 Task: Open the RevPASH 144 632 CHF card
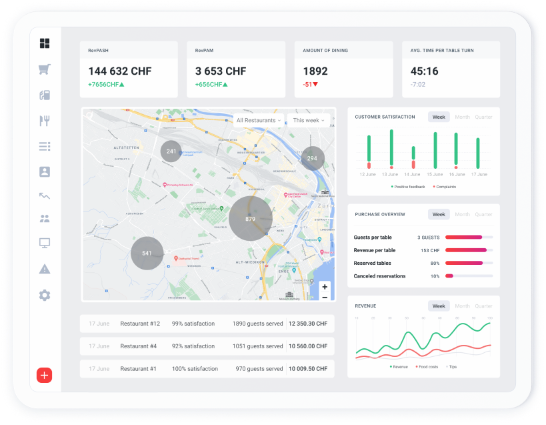(129, 69)
